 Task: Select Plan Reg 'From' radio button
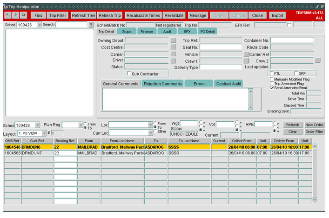point(85,124)
